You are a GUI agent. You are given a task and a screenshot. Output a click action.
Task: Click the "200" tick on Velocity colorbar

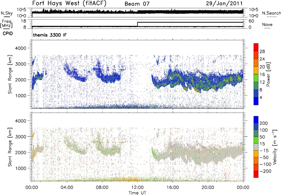(x=264, y=123)
